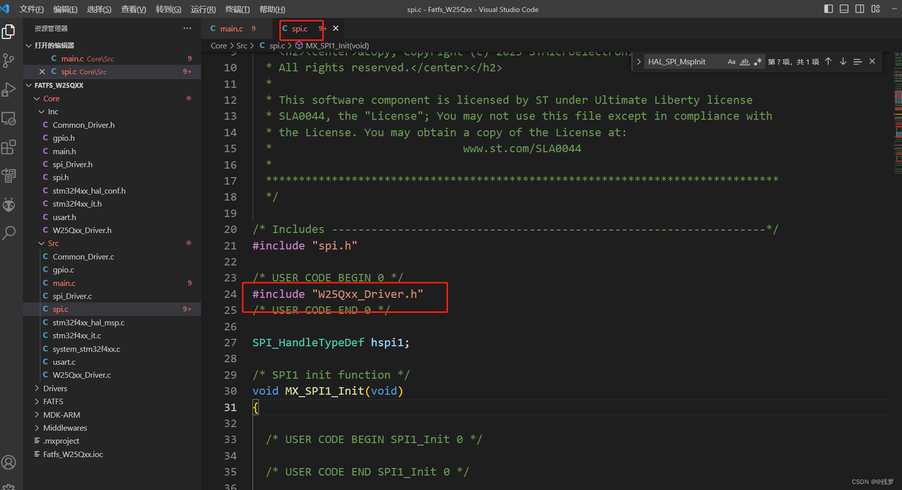Switch to the main.c editor tab
902x490 pixels.
(x=237, y=28)
